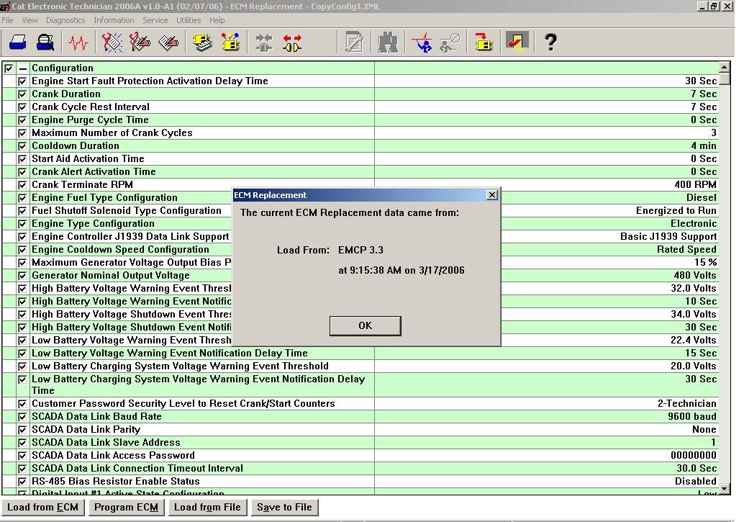Toggle the Crank Terminate RPM checkbox
Viewport: 744px width, 522px height.
point(22,185)
